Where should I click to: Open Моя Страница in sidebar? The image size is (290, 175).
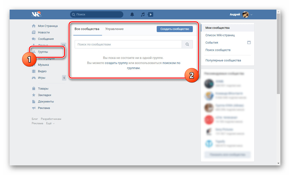click(48, 26)
